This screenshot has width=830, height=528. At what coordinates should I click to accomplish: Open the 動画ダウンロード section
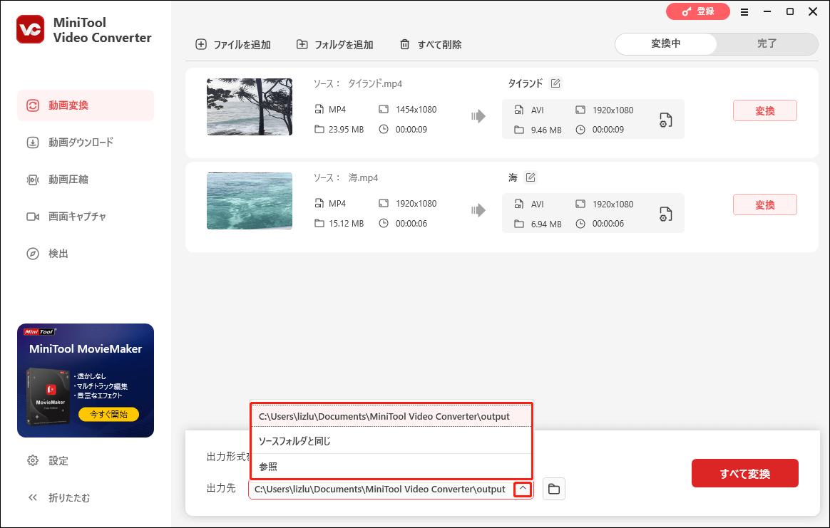tap(70, 143)
